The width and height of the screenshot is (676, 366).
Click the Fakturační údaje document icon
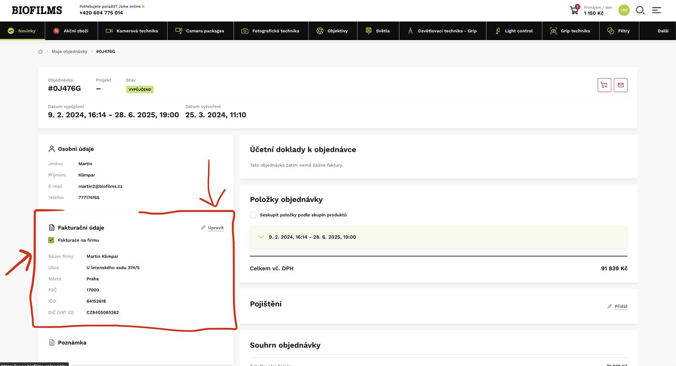pyautogui.click(x=52, y=228)
